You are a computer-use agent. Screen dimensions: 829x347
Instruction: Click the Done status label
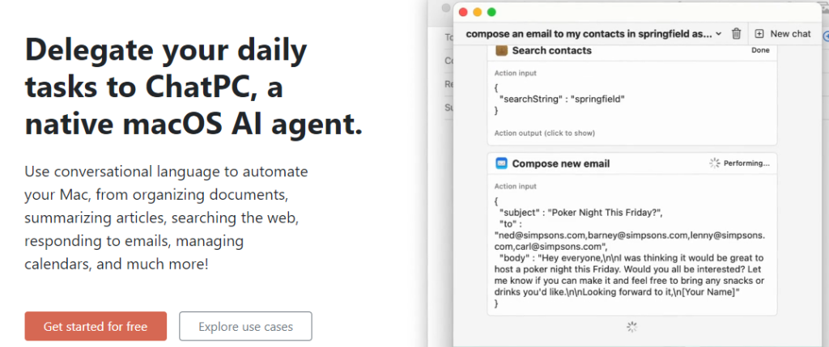pos(760,50)
